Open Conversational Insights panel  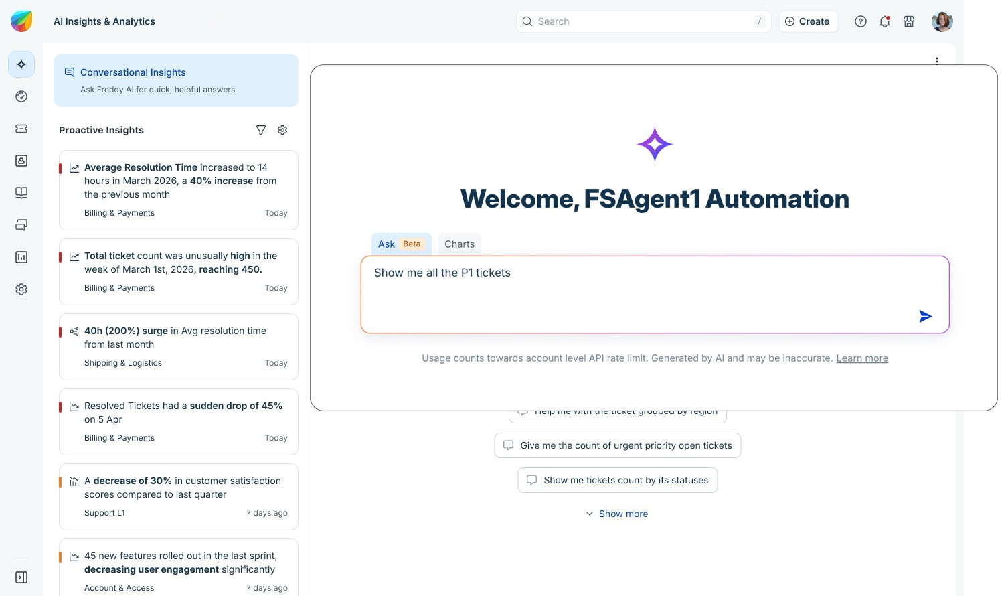(176, 80)
